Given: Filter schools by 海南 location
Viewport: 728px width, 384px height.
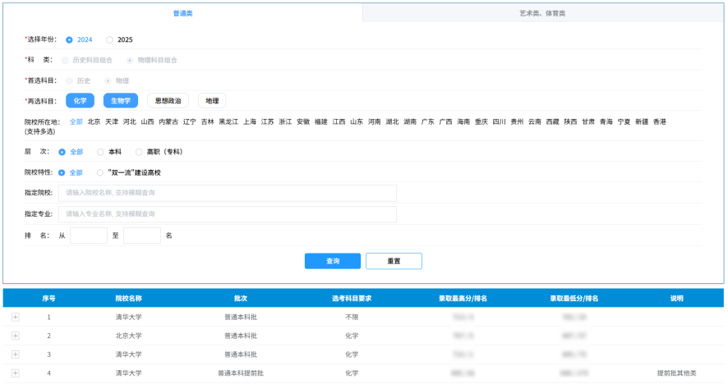Looking at the screenshot, I should coord(463,121).
